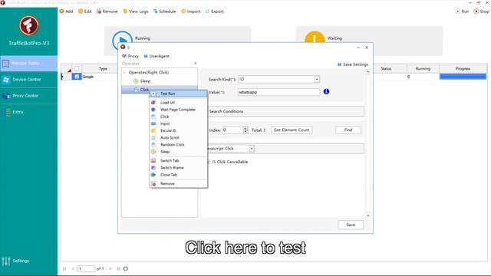The width and height of the screenshot is (491, 276).
Task: Click the TrafficBotPro logo icon
Action: [29, 25]
